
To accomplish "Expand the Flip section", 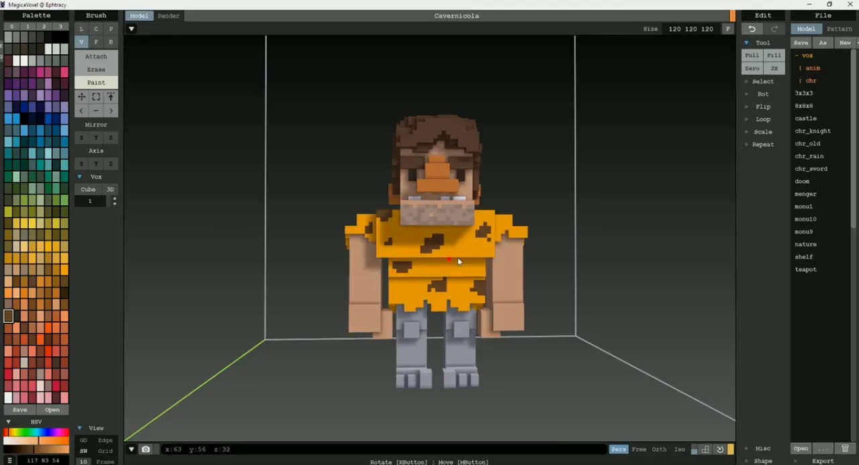I will [746, 107].
